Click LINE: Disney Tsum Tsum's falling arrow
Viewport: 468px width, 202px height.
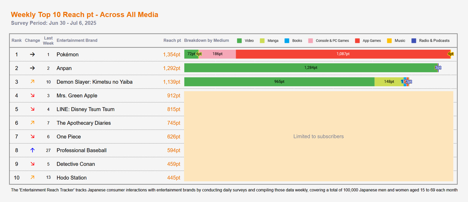click(x=32, y=109)
